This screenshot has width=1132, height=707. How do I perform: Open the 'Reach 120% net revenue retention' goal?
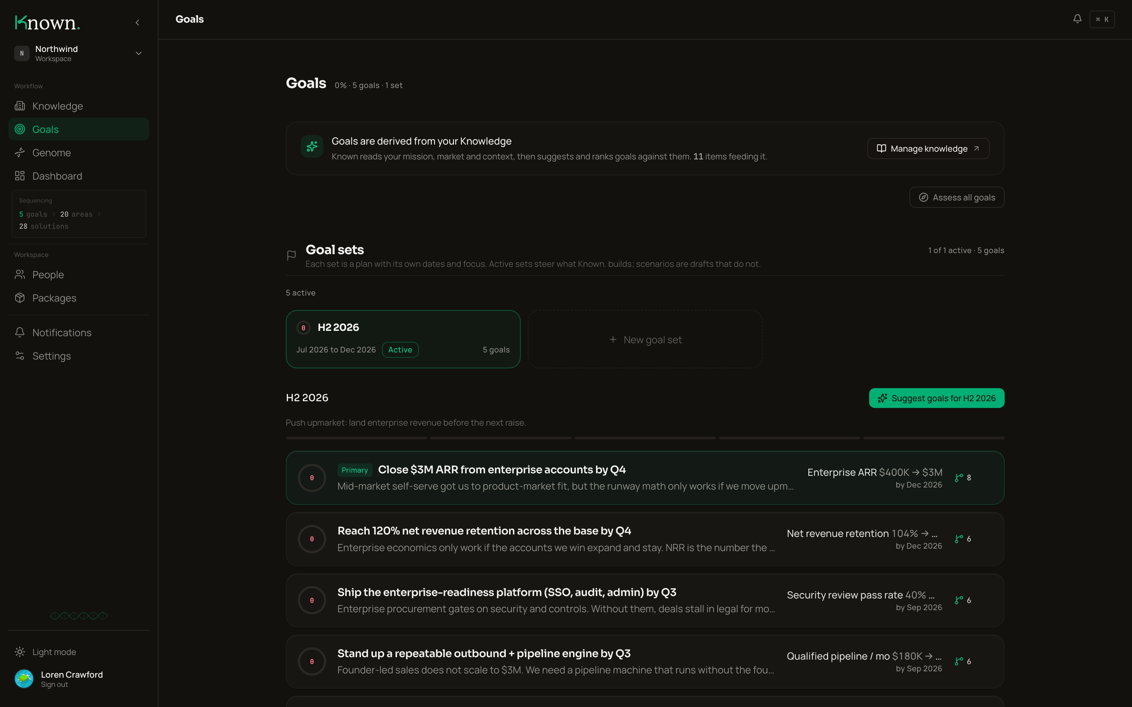click(x=645, y=539)
